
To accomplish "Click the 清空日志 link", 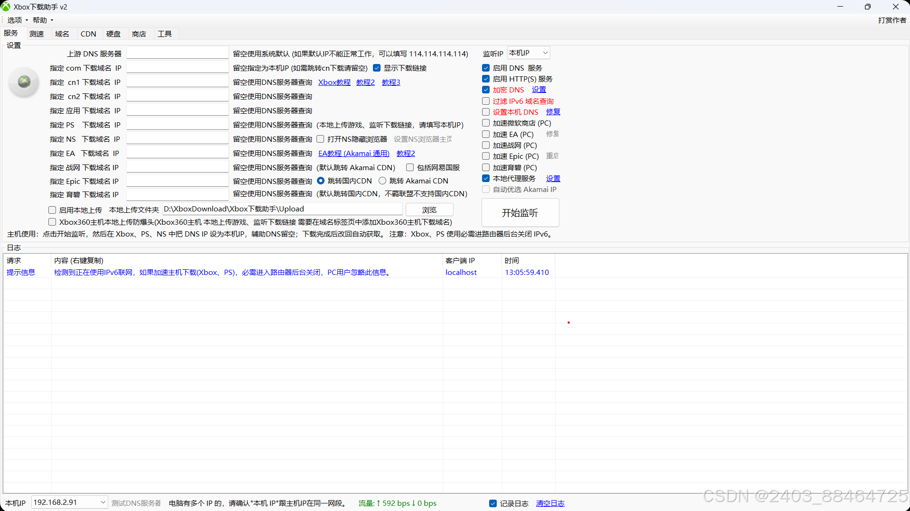I will click(x=550, y=503).
